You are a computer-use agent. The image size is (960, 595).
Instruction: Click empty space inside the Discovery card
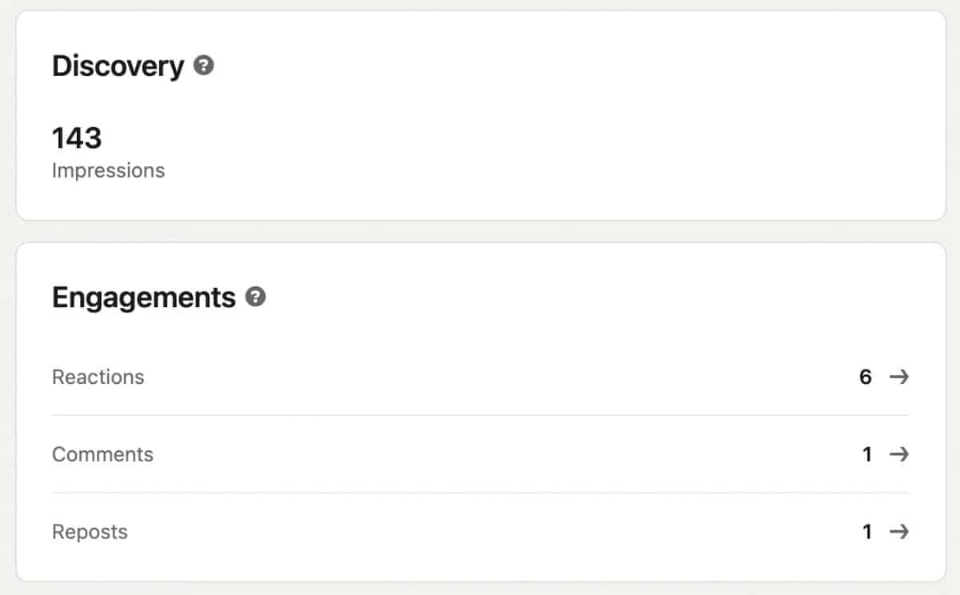pos(560,136)
